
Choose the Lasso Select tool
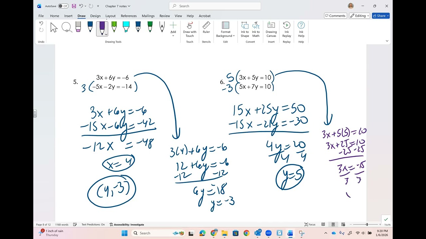pyautogui.click(x=66, y=28)
